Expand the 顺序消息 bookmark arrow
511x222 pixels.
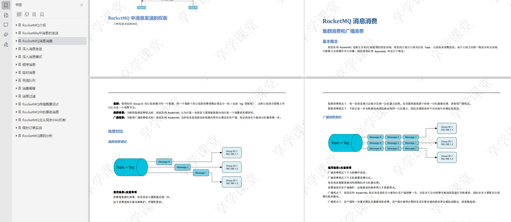(16, 65)
